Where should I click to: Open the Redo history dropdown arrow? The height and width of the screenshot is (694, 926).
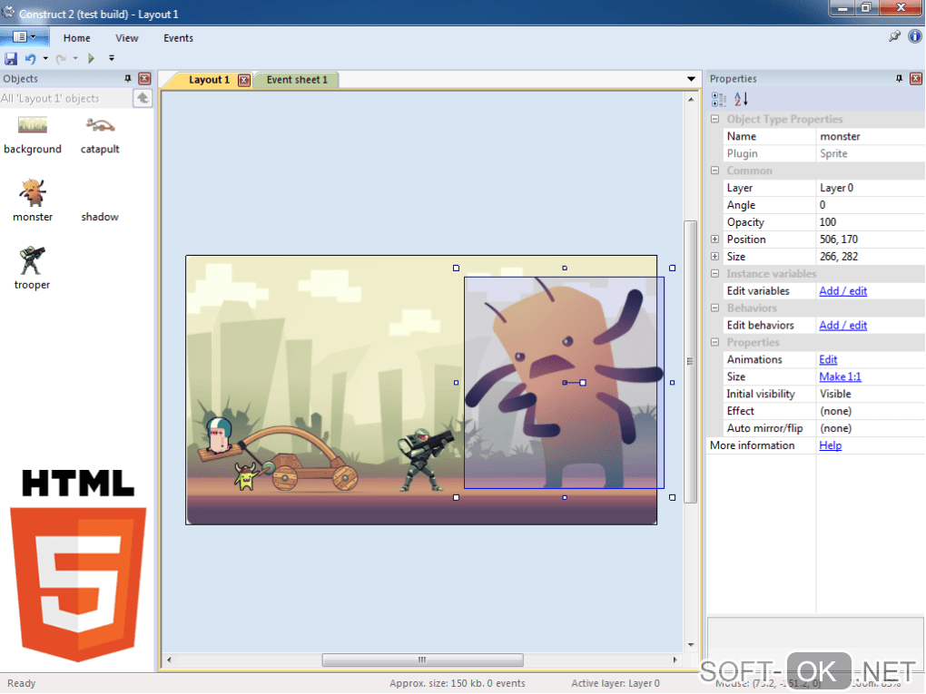pos(75,58)
